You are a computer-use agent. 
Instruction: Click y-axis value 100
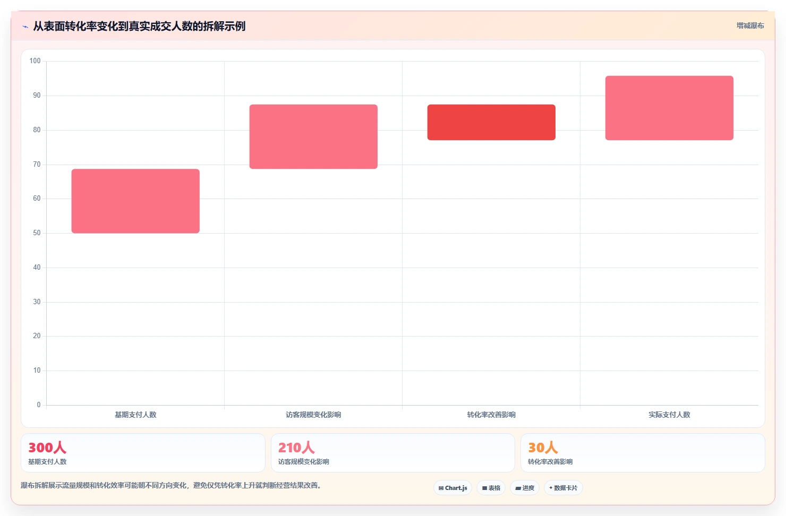click(35, 61)
